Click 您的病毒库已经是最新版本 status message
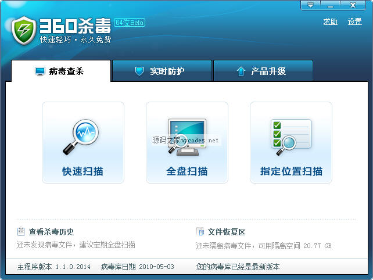Viewport: 373px width, 280px height. coord(238,267)
